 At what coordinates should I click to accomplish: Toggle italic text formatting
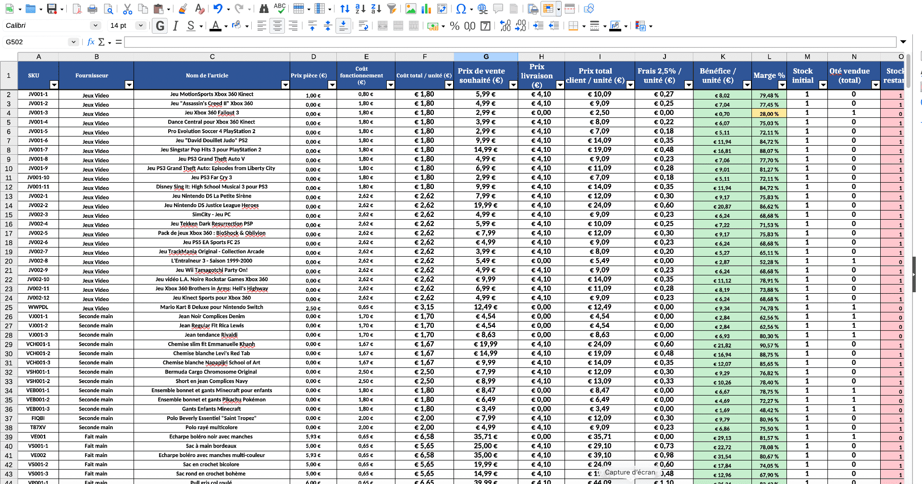tap(175, 26)
